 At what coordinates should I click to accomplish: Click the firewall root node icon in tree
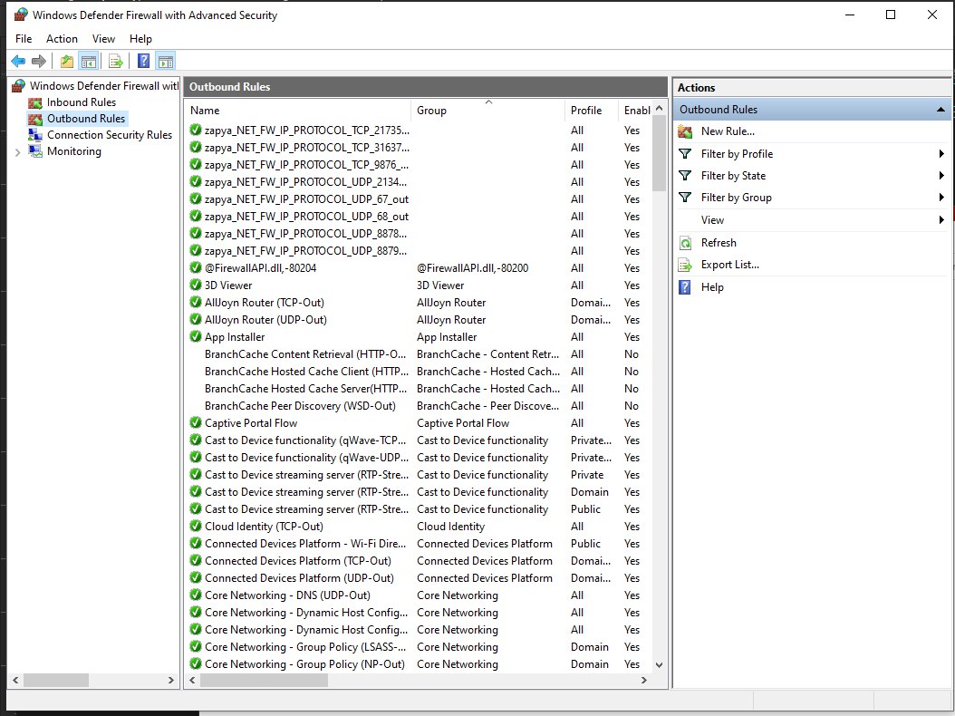pos(19,86)
